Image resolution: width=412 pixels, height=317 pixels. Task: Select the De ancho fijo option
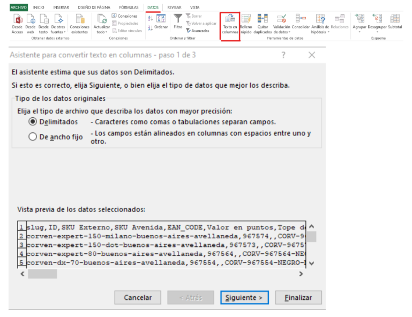[x=33, y=137]
